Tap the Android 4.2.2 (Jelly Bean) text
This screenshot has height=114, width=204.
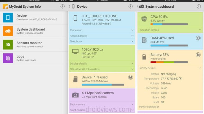click(x=96, y=24)
